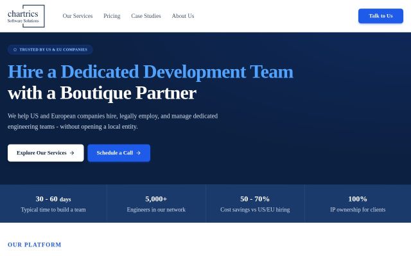Screen dimensions: 411x256
Task: Click Explore Our Services button
Action: [46, 153]
